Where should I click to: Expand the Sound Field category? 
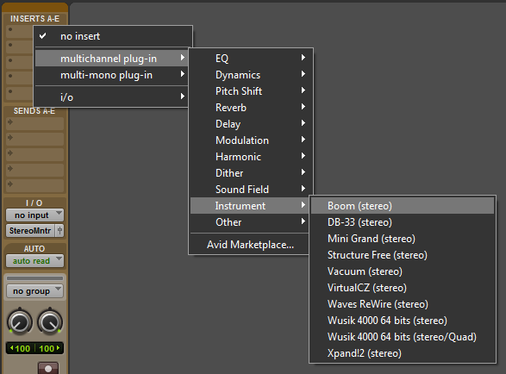pos(251,190)
